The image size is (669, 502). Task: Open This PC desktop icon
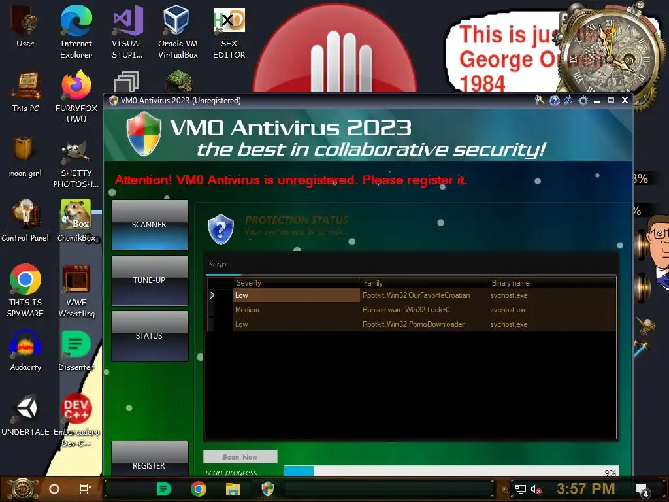click(25, 92)
